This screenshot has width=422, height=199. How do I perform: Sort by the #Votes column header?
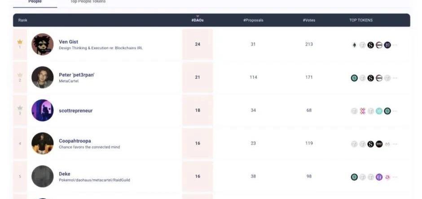point(309,20)
